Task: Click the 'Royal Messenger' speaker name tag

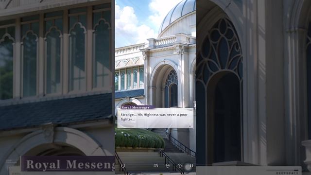Action: click(x=137, y=107)
